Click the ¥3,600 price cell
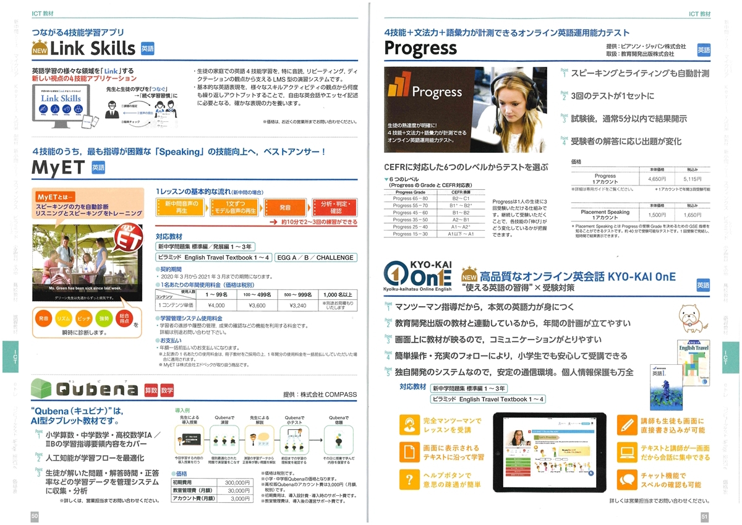The width and height of the screenshot is (742, 525). coord(257,305)
